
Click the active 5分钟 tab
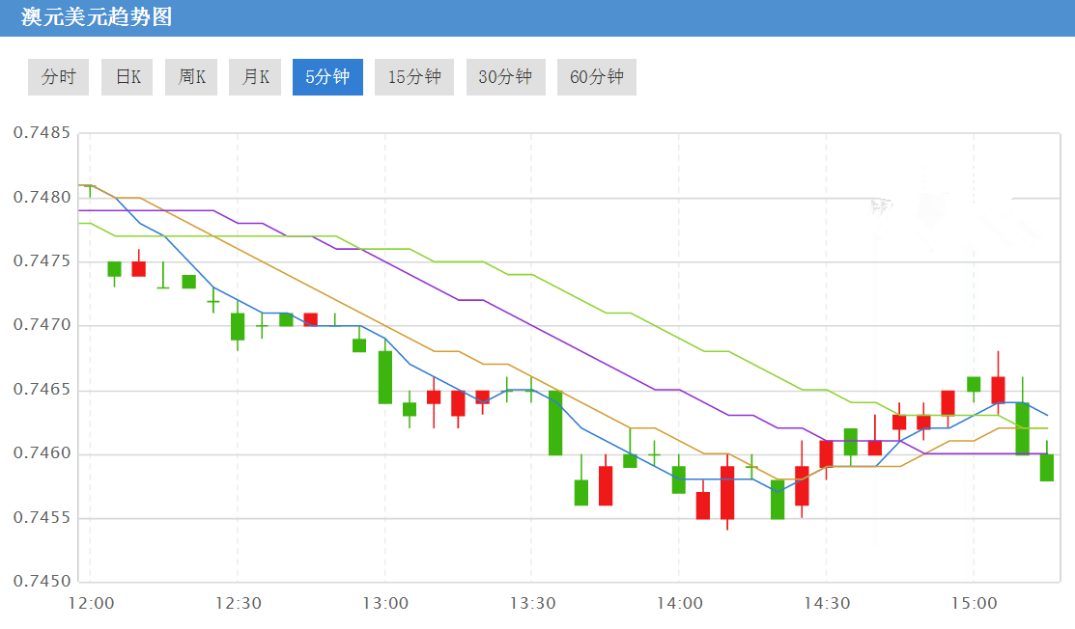pos(327,77)
